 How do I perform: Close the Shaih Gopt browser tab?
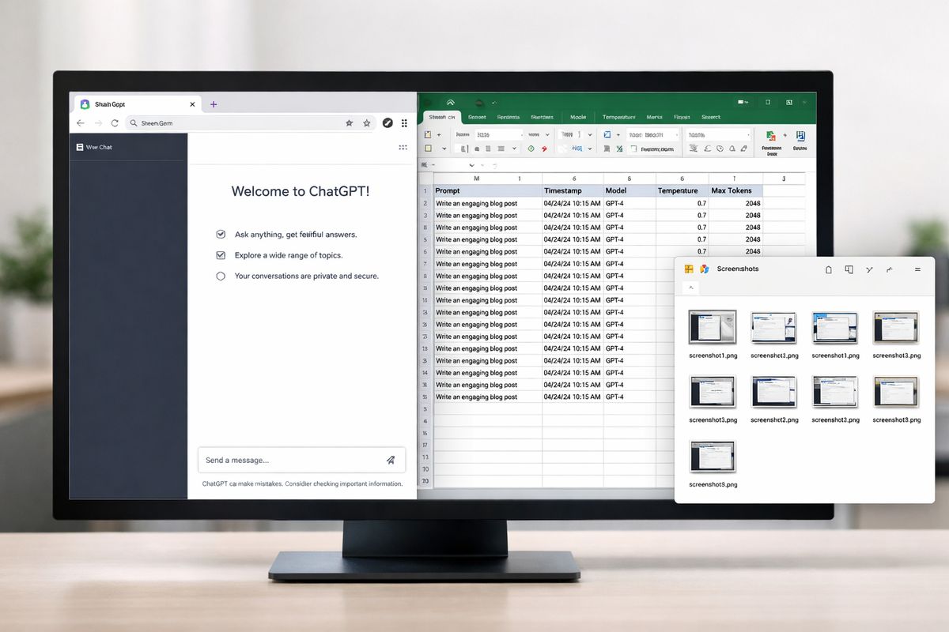[x=192, y=104]
